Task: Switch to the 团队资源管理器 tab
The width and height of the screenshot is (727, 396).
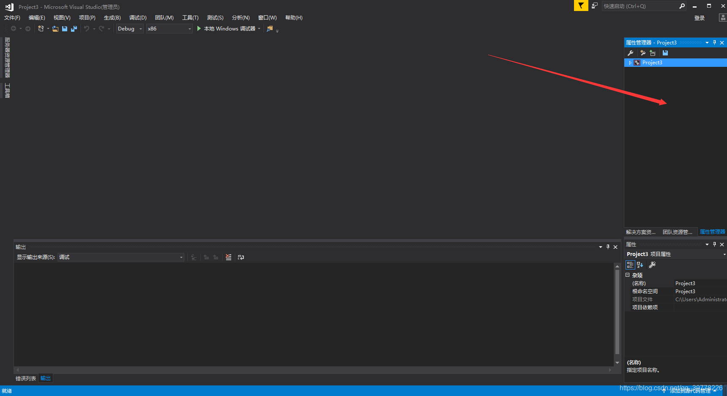Action: tap(678, 232)
